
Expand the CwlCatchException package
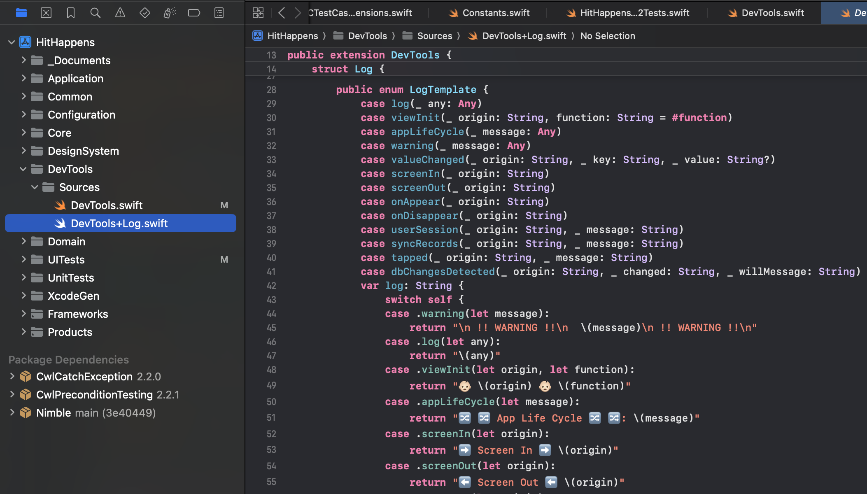(x=12, y=376)
